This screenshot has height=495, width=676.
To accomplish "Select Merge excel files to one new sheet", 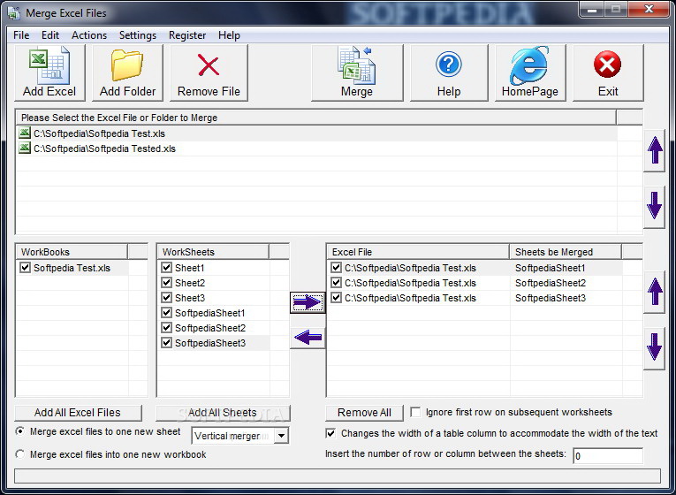I will 20,431.
